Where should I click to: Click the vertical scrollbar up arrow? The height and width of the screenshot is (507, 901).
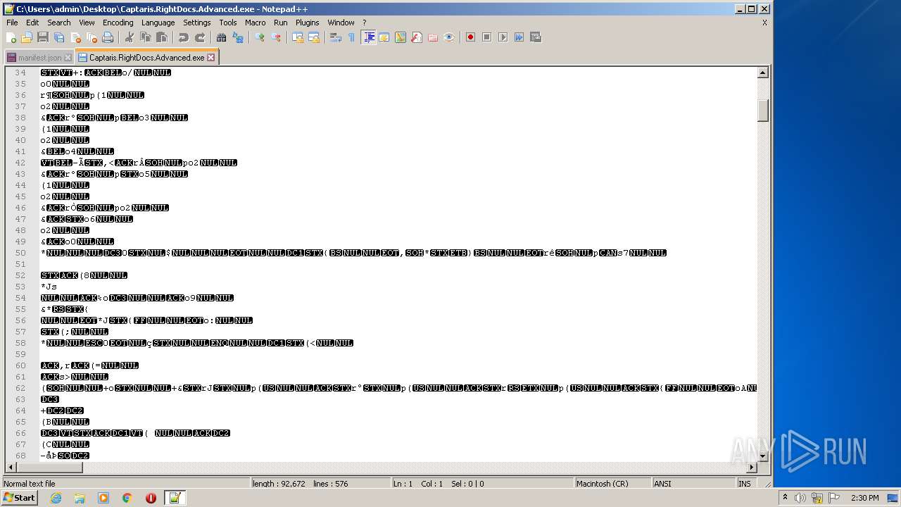tap(762, 73)
